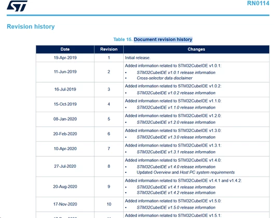The image size is (278, 218).
Task: Click text 'Added information related to STM32CubeIDE v1.0.1:'
Action: tap(173, 66)
